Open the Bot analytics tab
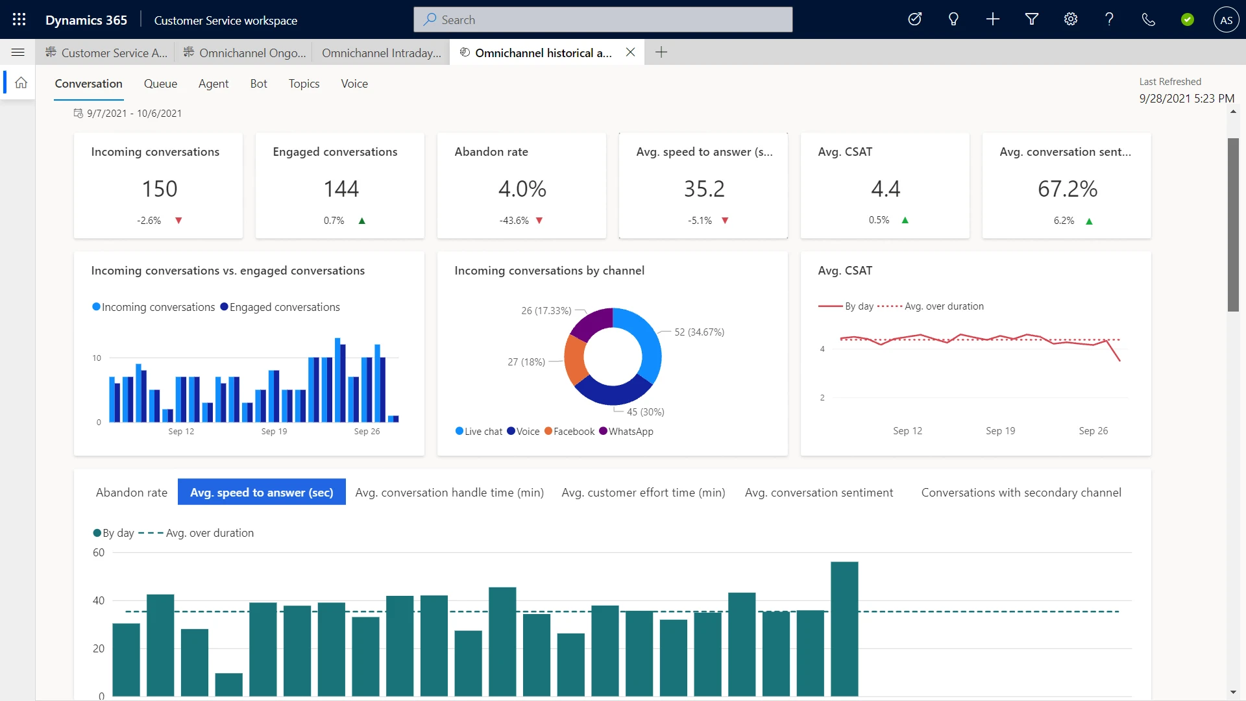Image resolution: width=1246 pixels, height=701 pixels. [x=258, y=84]
